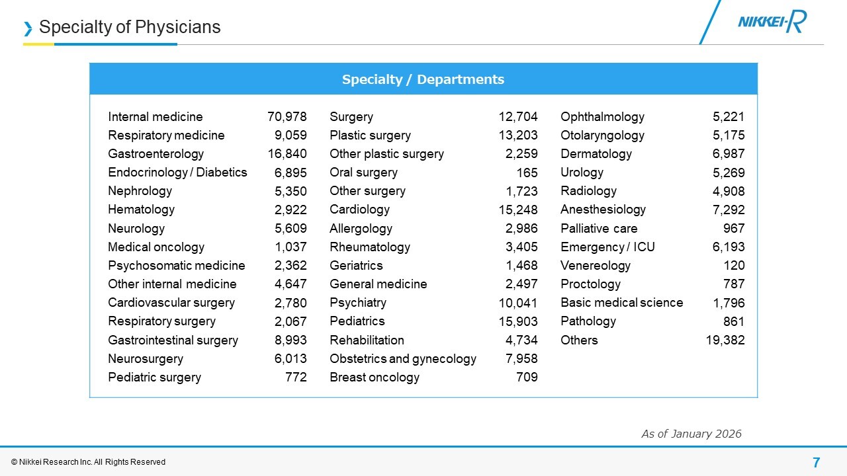This screenshot has width=847, height=476.
Task: Select the Ophthalmology label
Action: [x=602, y=117]
